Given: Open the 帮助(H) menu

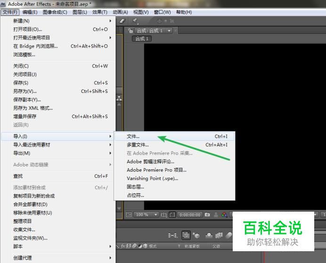Looking at the screenshot, I should [x=184, y=12].
